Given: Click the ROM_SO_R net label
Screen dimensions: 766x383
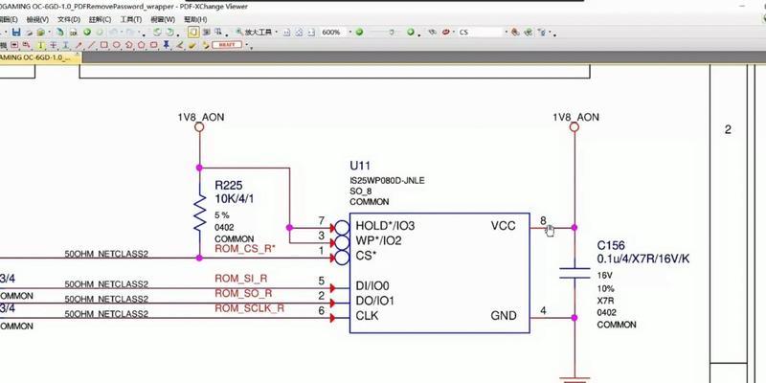Looking at the screenshot, I should point(243,294).
